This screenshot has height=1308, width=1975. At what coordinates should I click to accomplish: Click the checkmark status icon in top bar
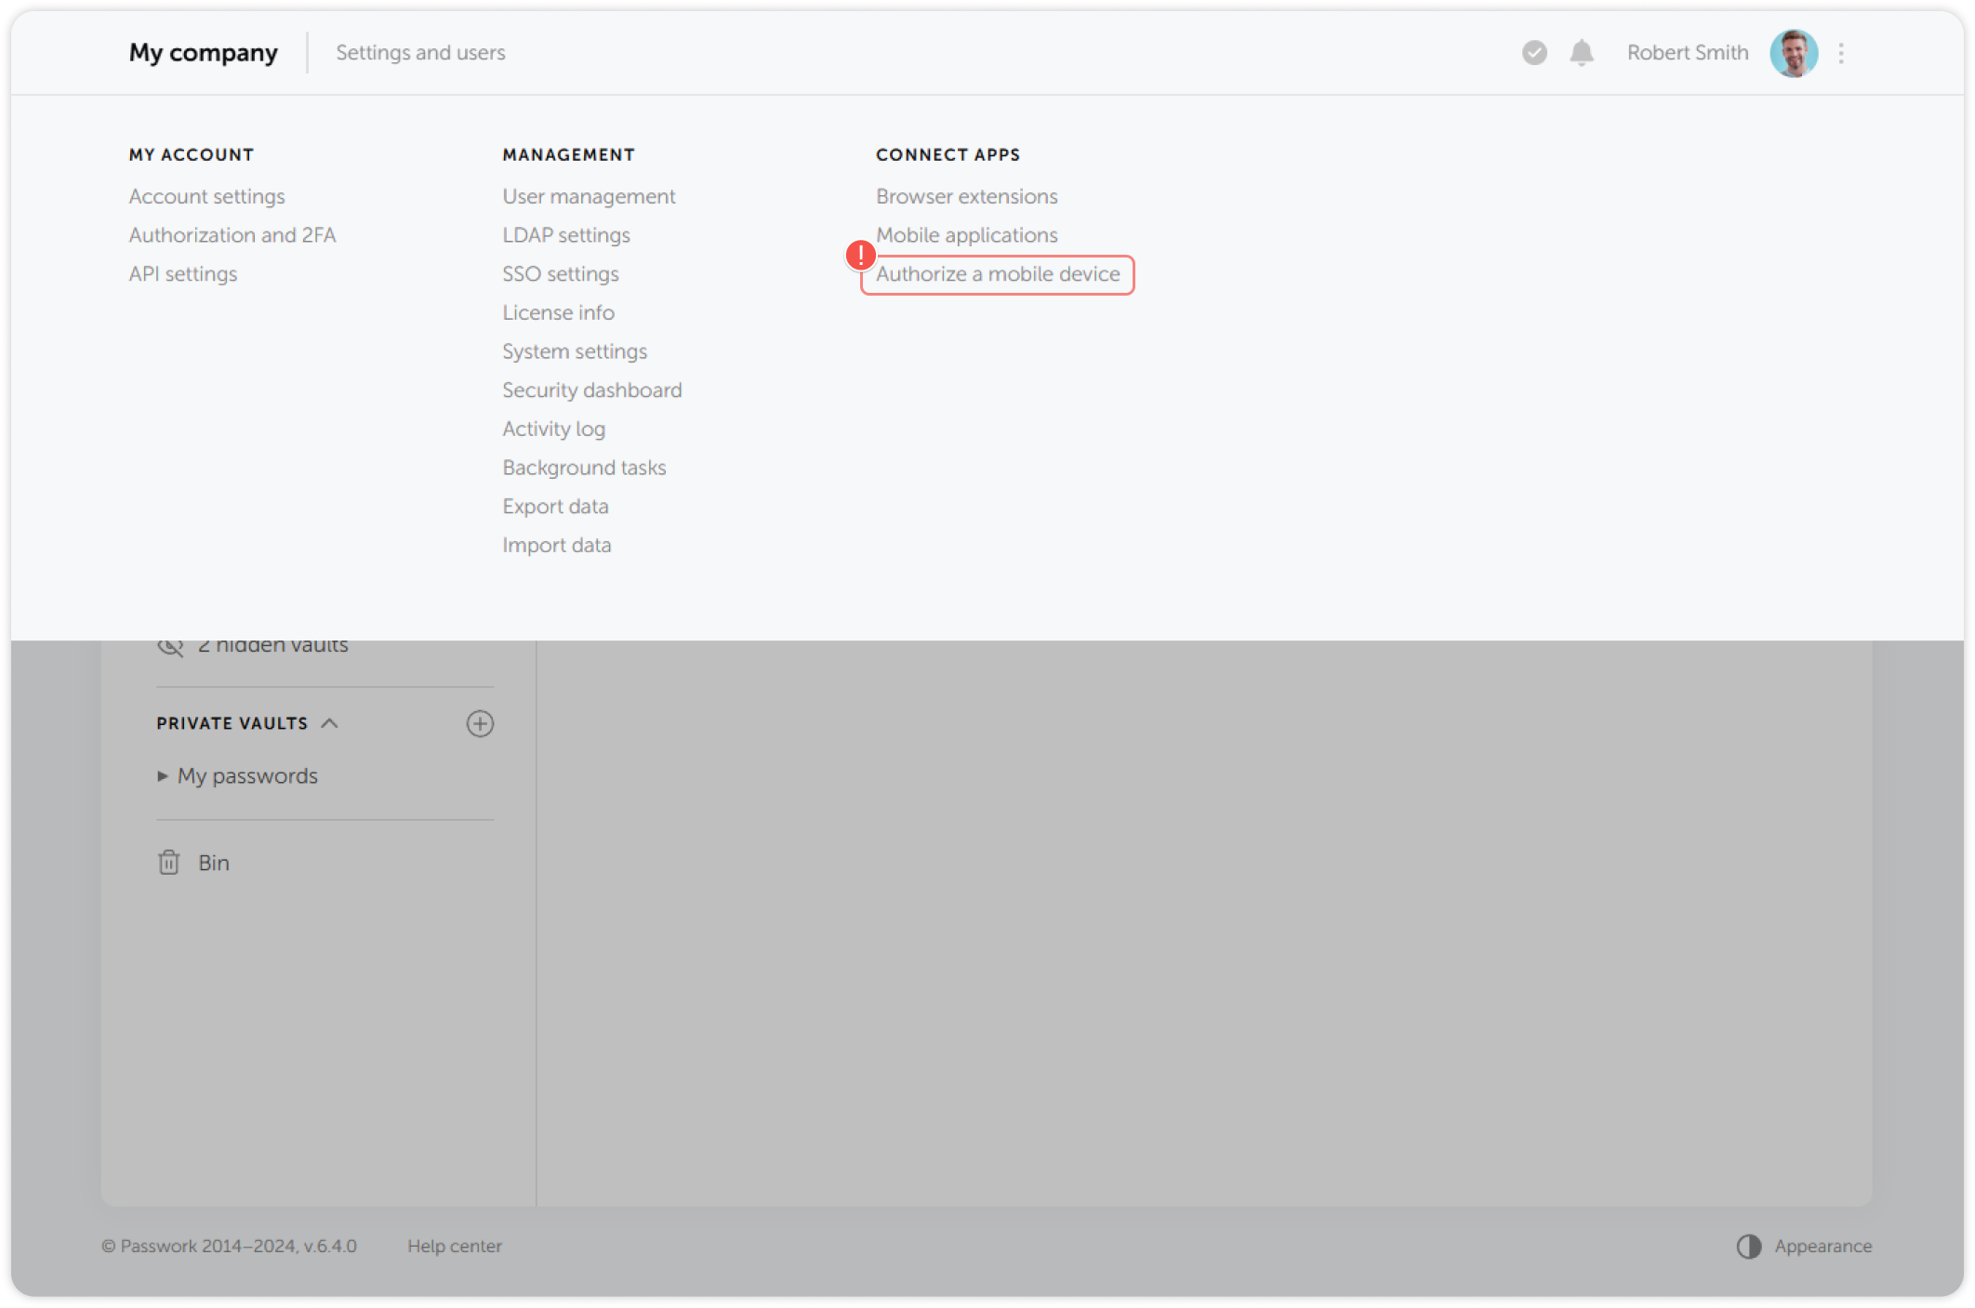(1533, 53)
